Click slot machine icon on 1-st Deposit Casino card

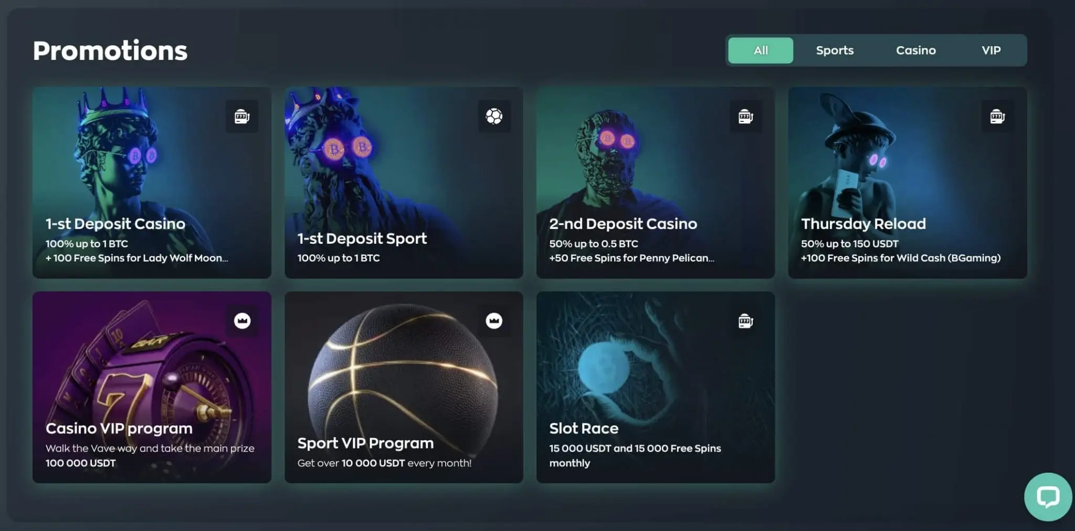click(242, 116)
